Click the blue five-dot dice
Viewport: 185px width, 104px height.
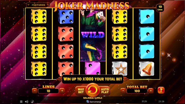coord(66,16)
